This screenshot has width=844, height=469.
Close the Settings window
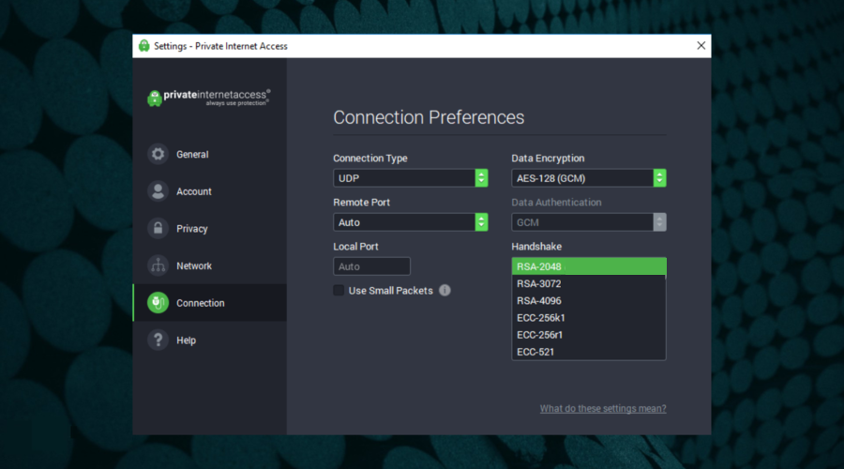pos(701,46)
